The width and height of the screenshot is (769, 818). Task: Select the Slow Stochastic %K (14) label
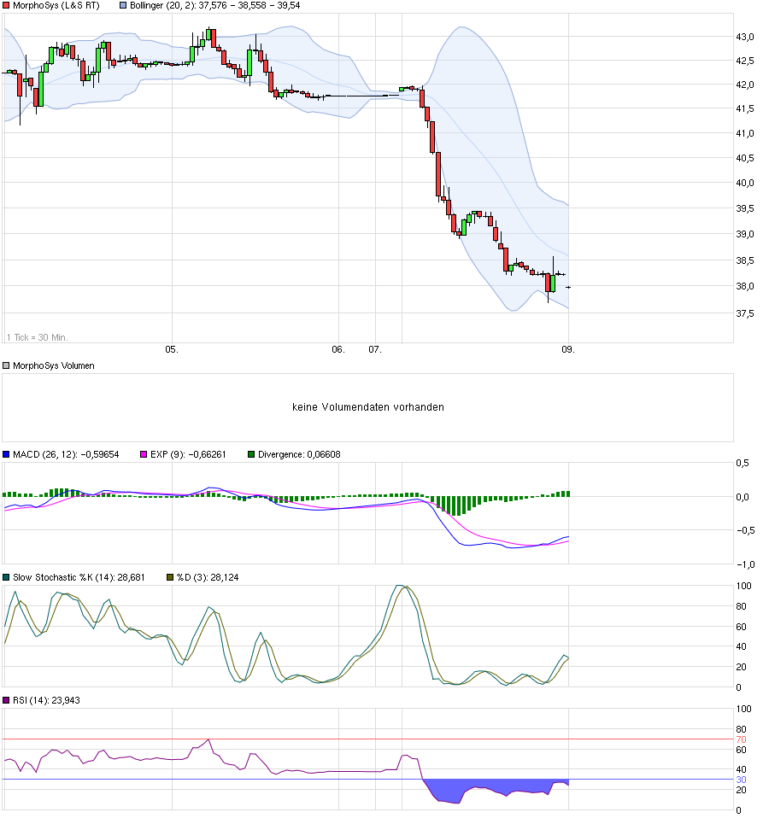(77, 577)
